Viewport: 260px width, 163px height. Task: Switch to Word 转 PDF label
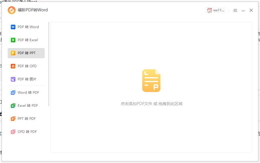[x=28, y=93]
